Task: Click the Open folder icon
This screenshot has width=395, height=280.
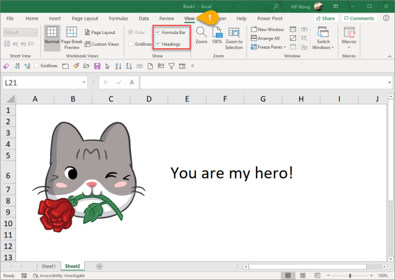Action: 87,66
